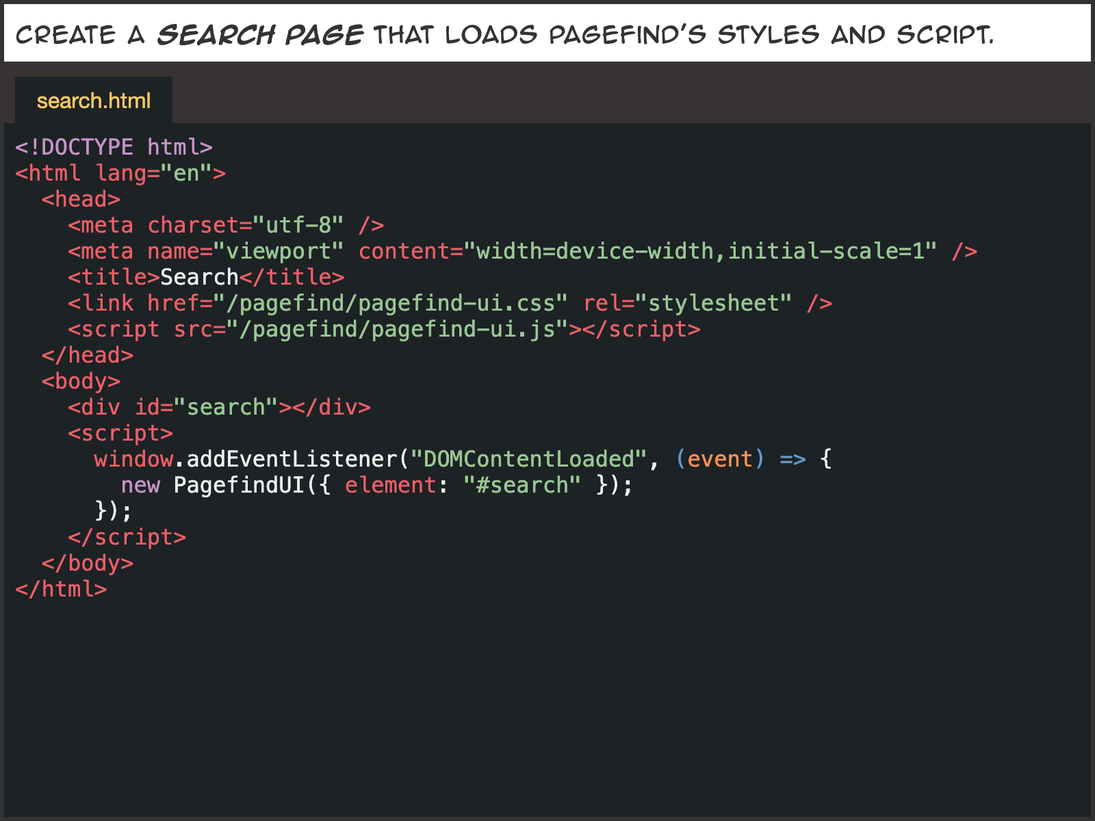Image resolution: width=1095 pixels, height=821 pixels.
Task: Place cursor on the closing head tag
Action: [88, 355]
